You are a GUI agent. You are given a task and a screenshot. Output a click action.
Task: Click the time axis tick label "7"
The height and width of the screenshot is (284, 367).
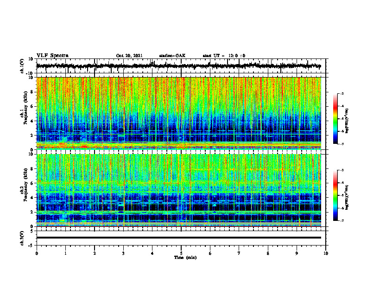point(239,253)
